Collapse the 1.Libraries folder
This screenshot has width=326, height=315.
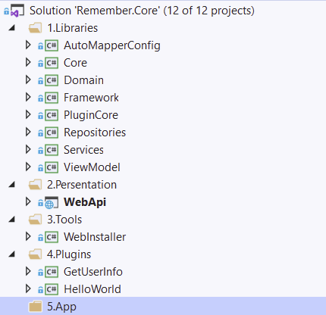[x=12, y=28]
